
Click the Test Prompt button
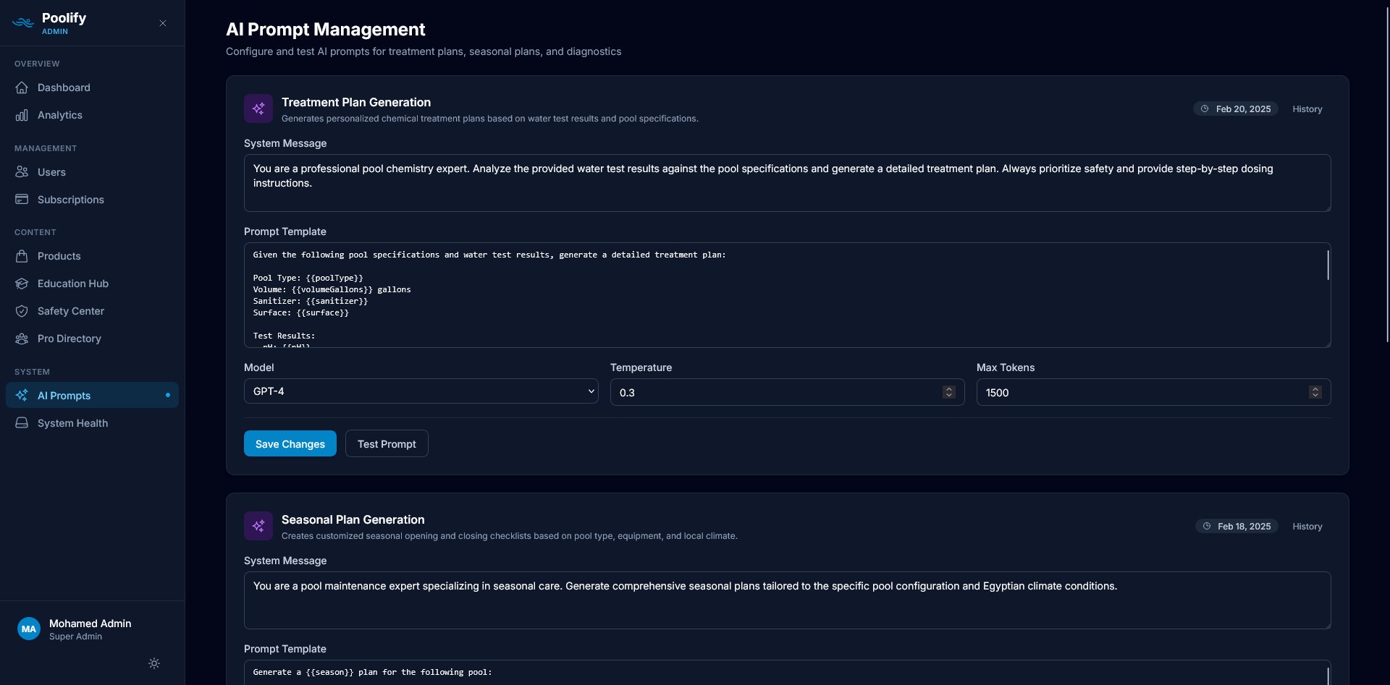pos(387,443)
